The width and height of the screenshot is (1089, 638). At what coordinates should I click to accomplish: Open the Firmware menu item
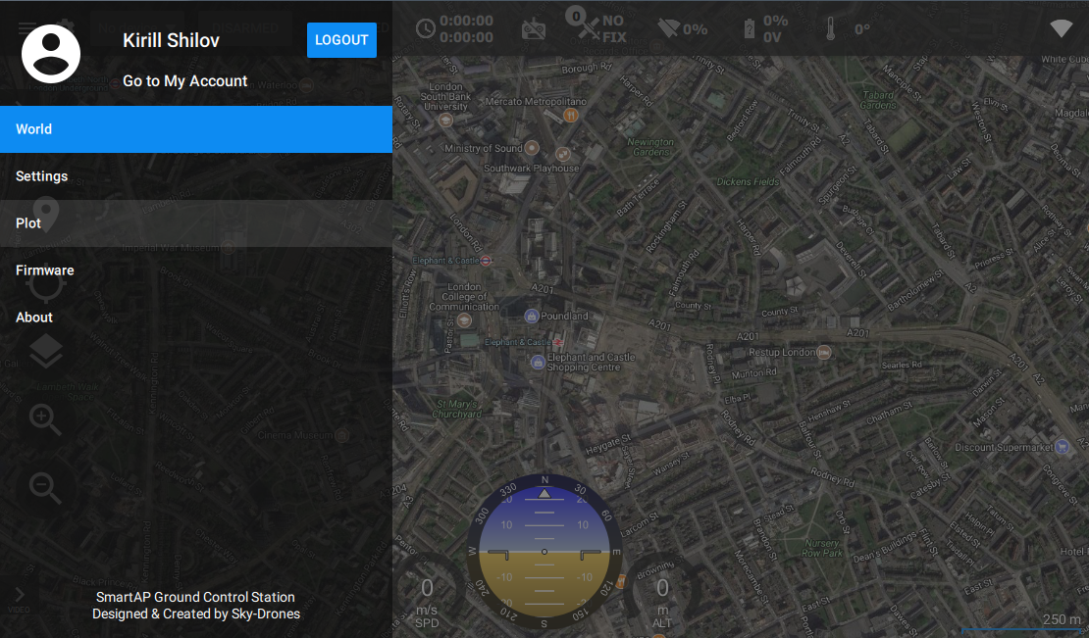[x=196, y=270]
